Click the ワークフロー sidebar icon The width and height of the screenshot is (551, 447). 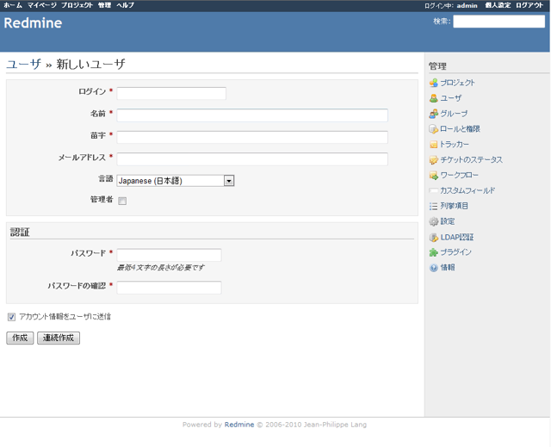click(x=433, y=176)
